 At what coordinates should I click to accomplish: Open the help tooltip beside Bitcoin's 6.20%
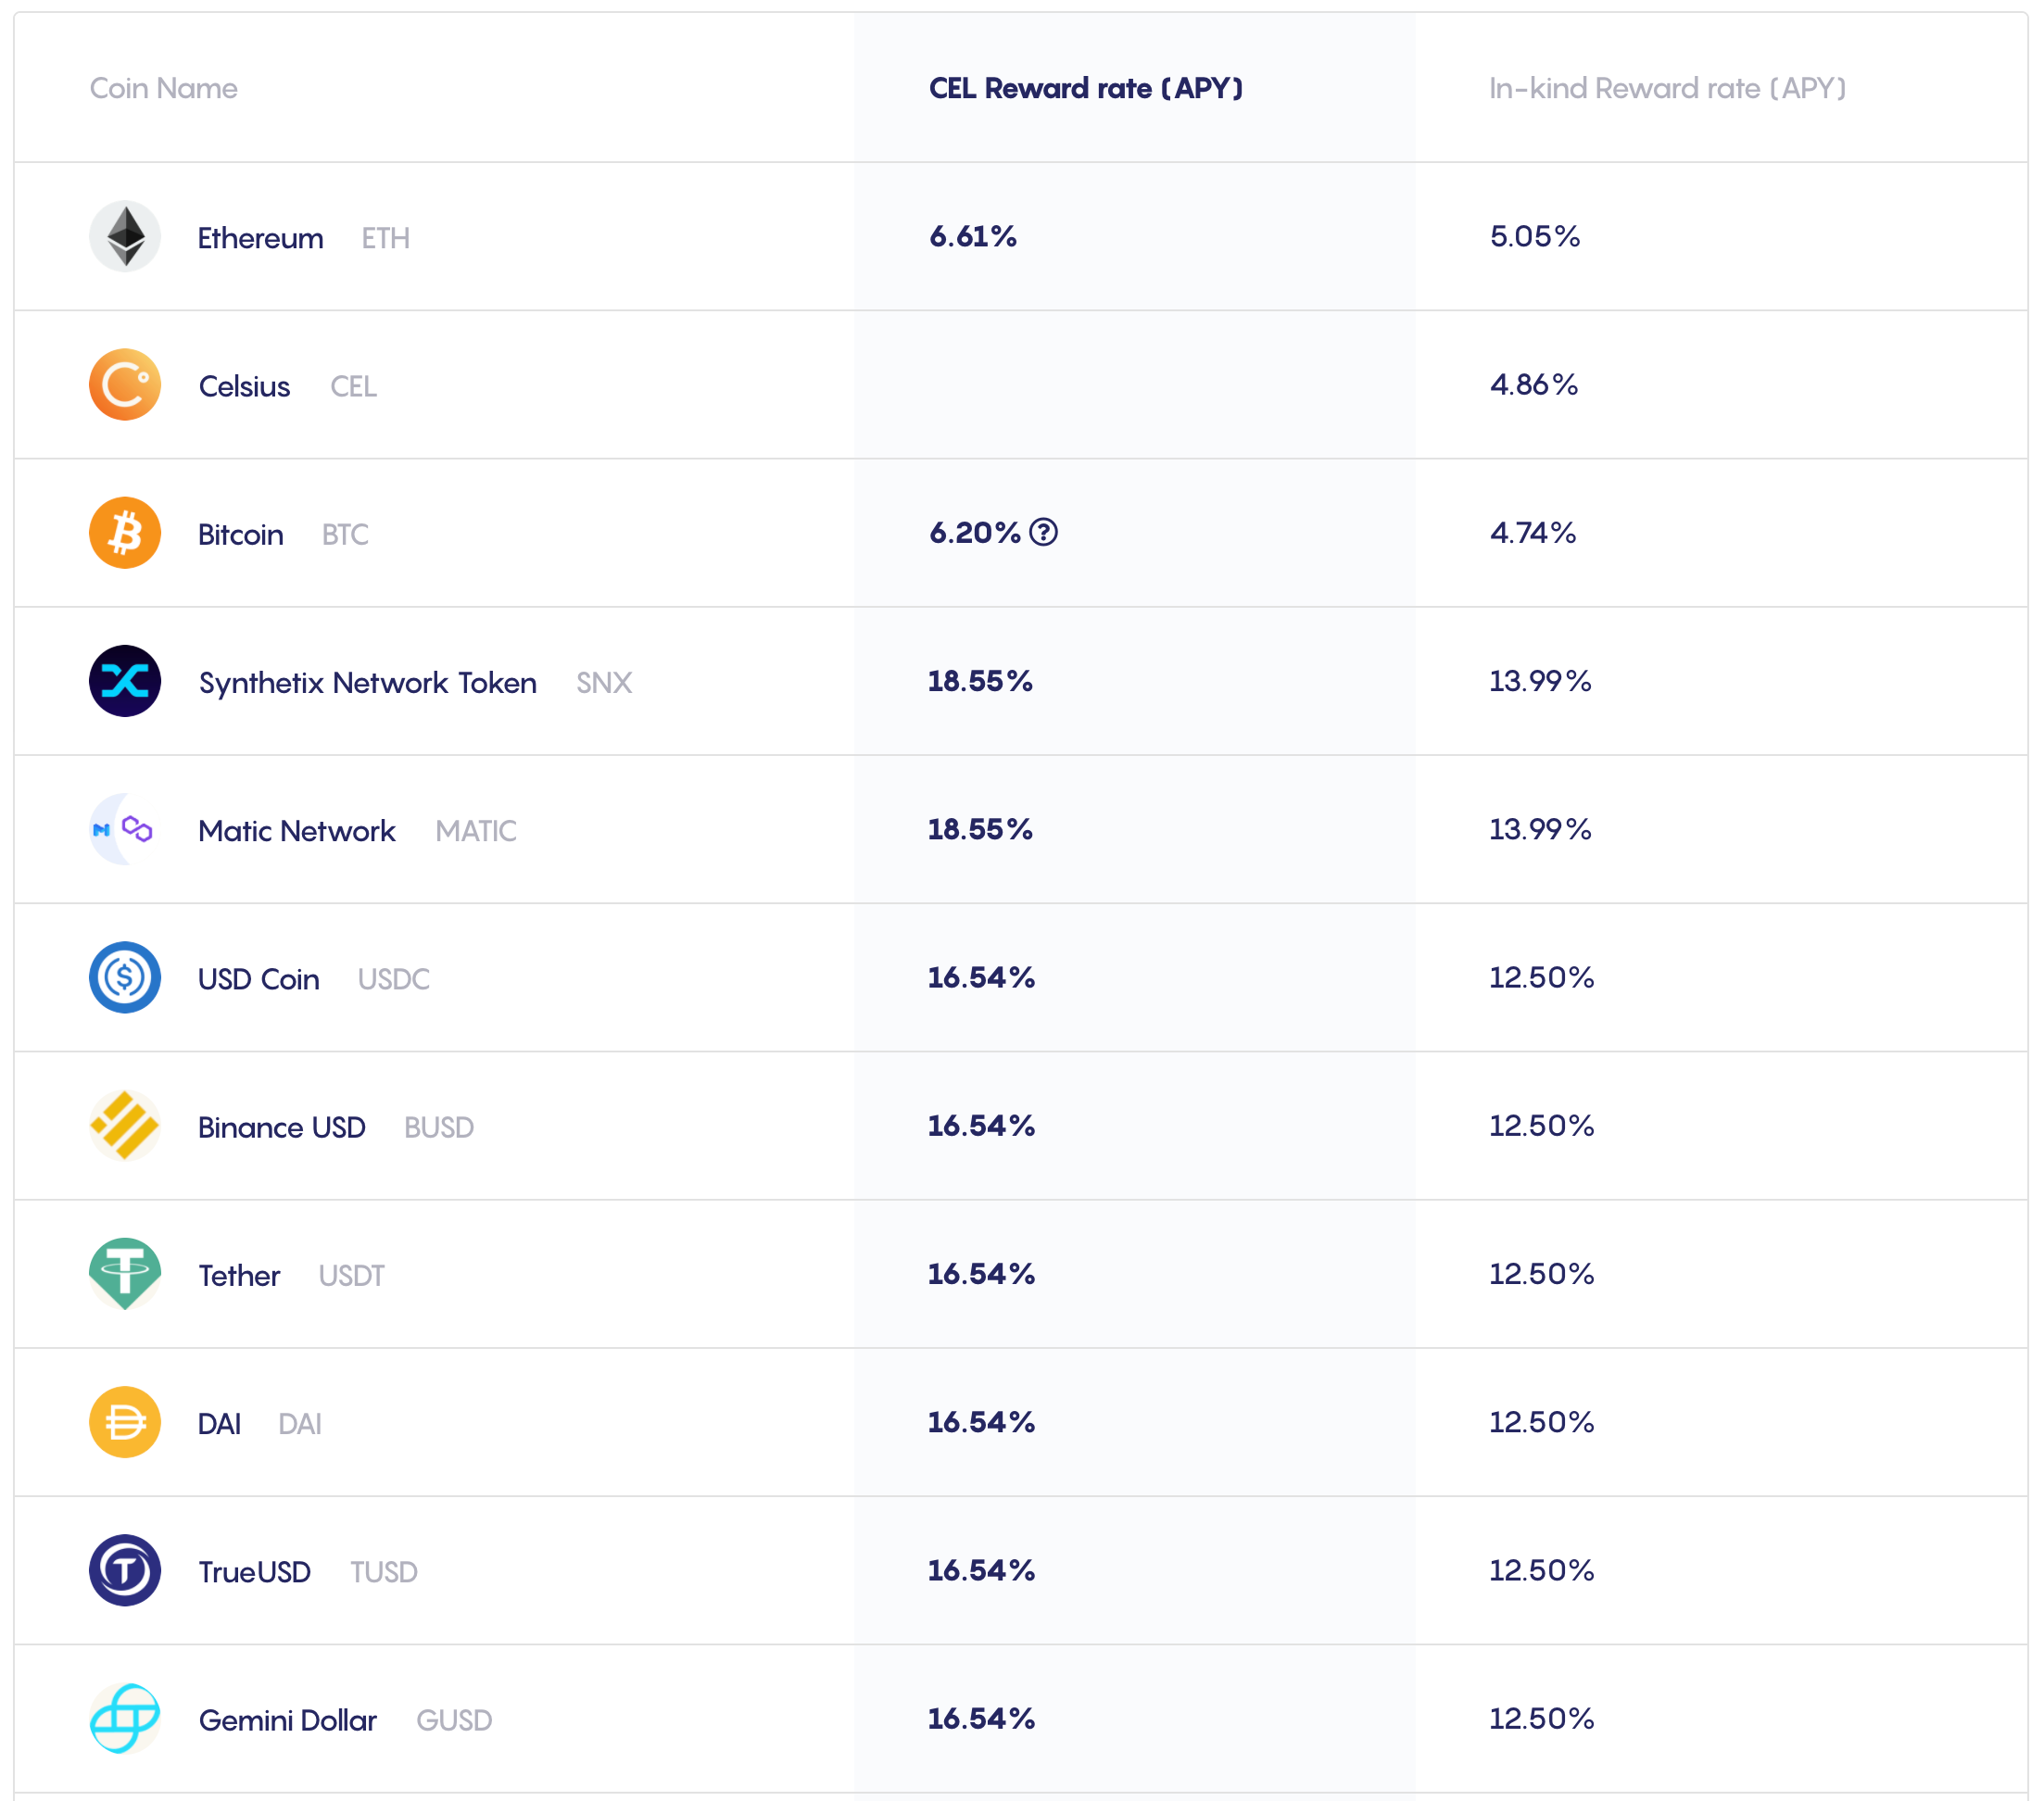coord(1043,532)
